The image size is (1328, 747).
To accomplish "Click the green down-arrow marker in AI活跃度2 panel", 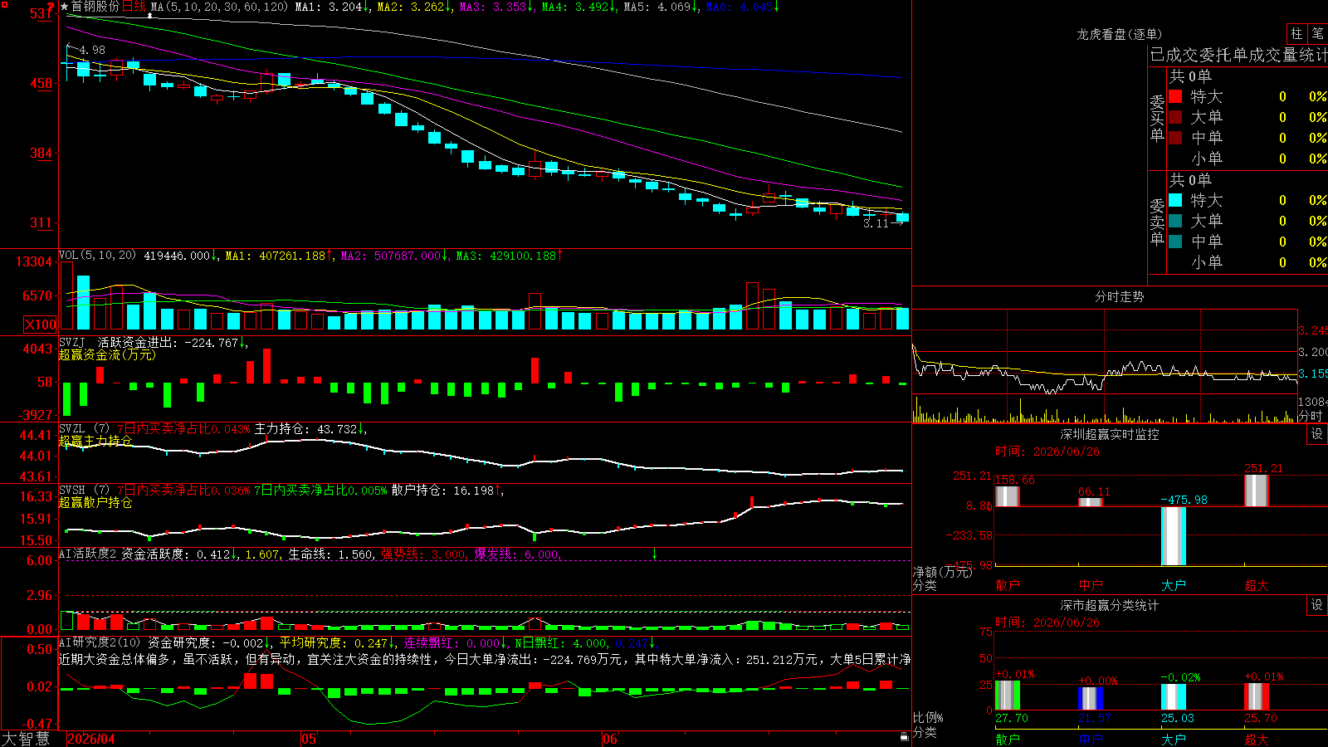I will click(654, 554).
